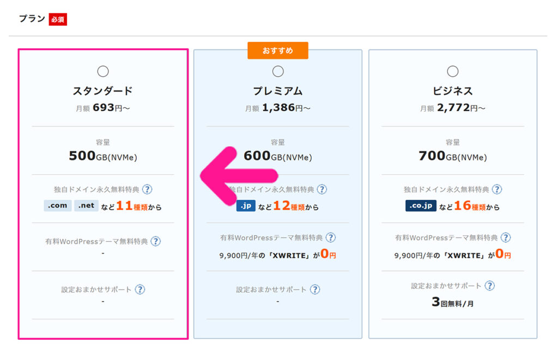
Task: Click the XWRITE offer text in プレミアム card
Action: [x=278, y=254]
